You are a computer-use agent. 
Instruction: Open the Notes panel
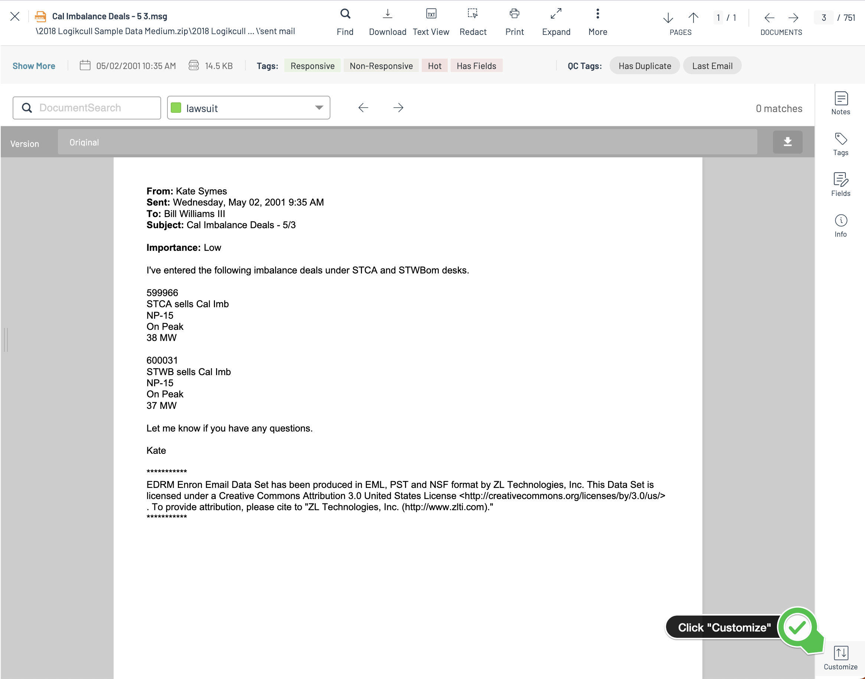[841, 104]
